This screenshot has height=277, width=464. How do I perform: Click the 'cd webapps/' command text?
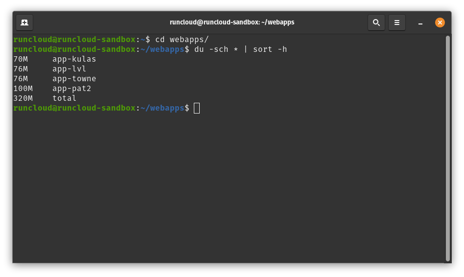click(x=182, y=39)
